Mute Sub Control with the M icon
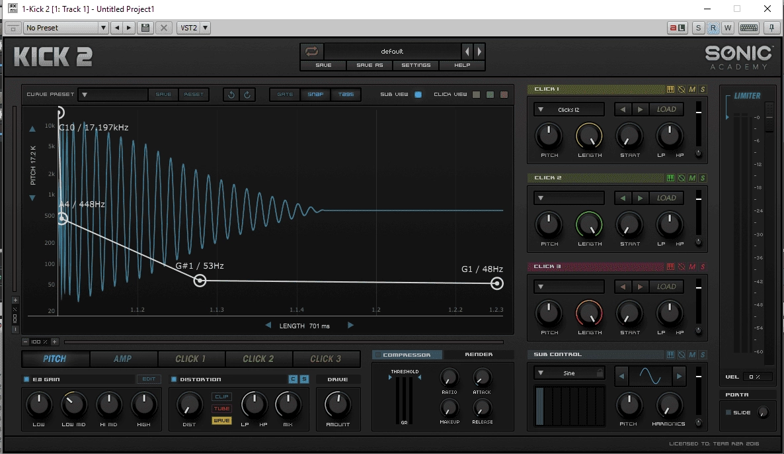The height and width of the screenshot is (454, 784). (x=692, y=354)
